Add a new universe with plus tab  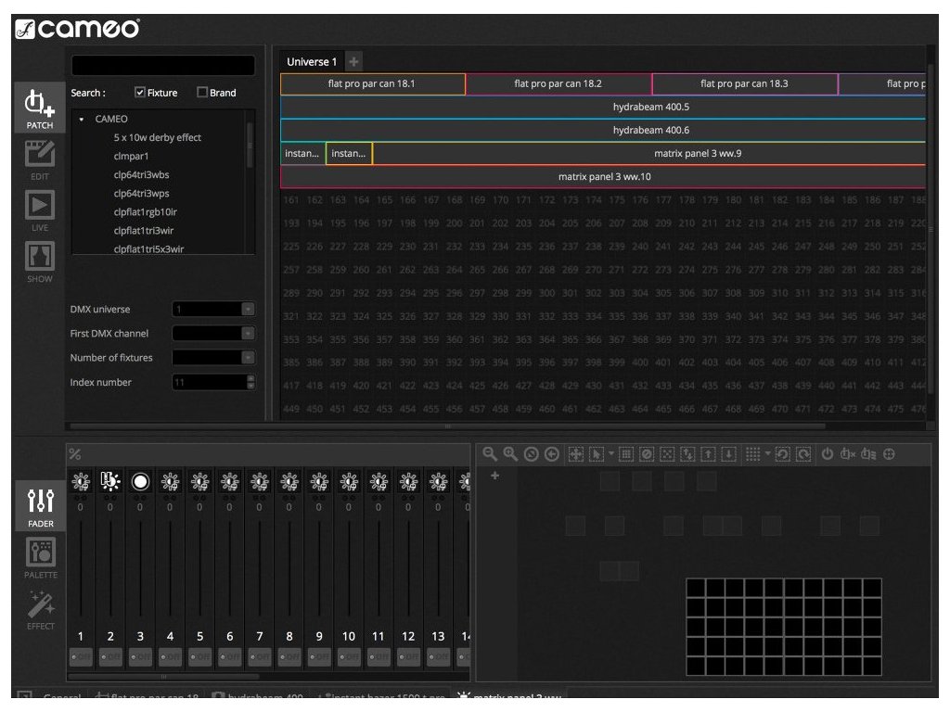tap(353, 62)
